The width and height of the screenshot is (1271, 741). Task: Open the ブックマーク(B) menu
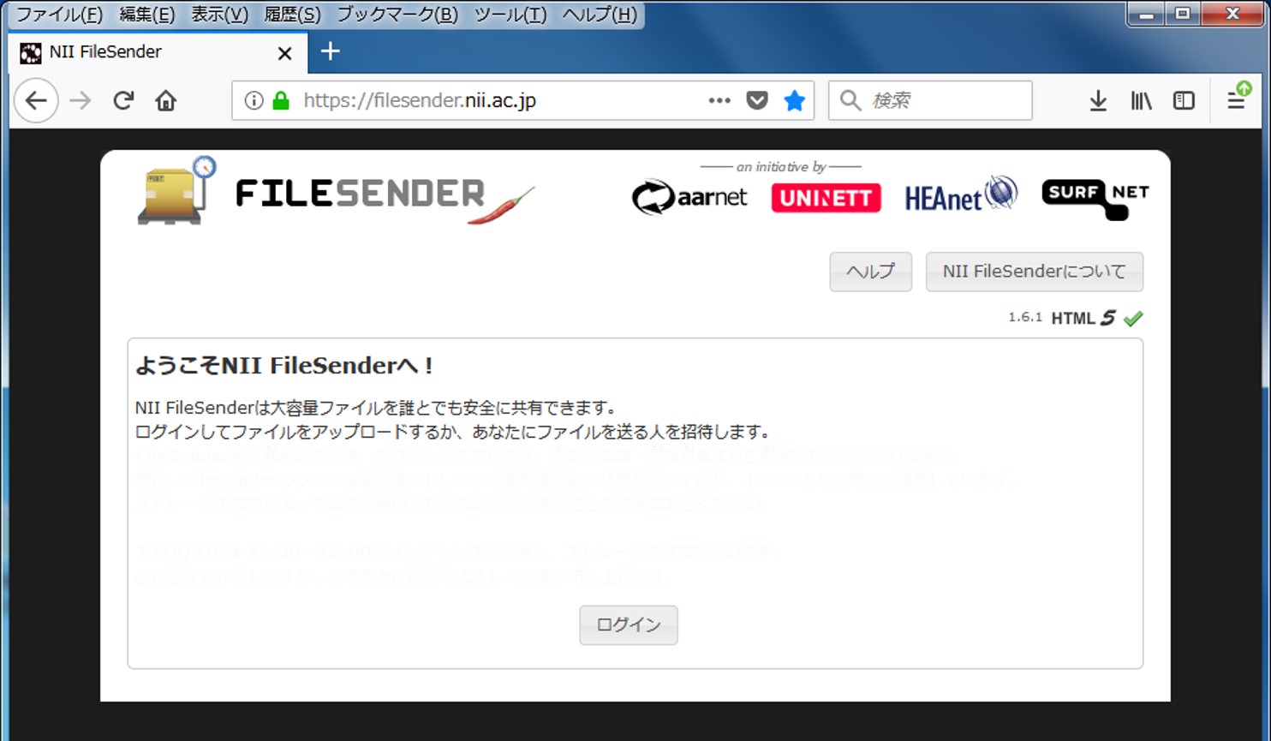[x=397, y=15]
